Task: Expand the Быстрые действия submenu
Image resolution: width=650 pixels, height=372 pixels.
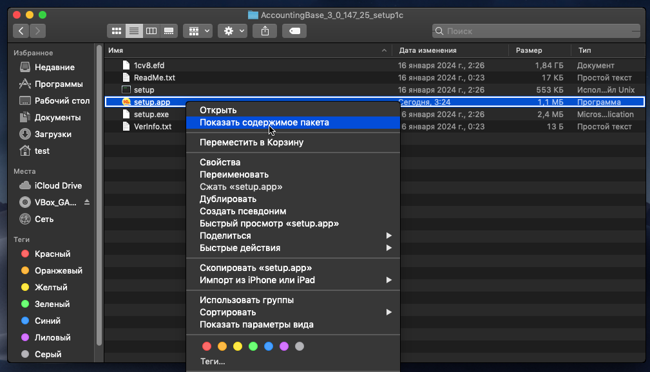Action: coord(293,248)
